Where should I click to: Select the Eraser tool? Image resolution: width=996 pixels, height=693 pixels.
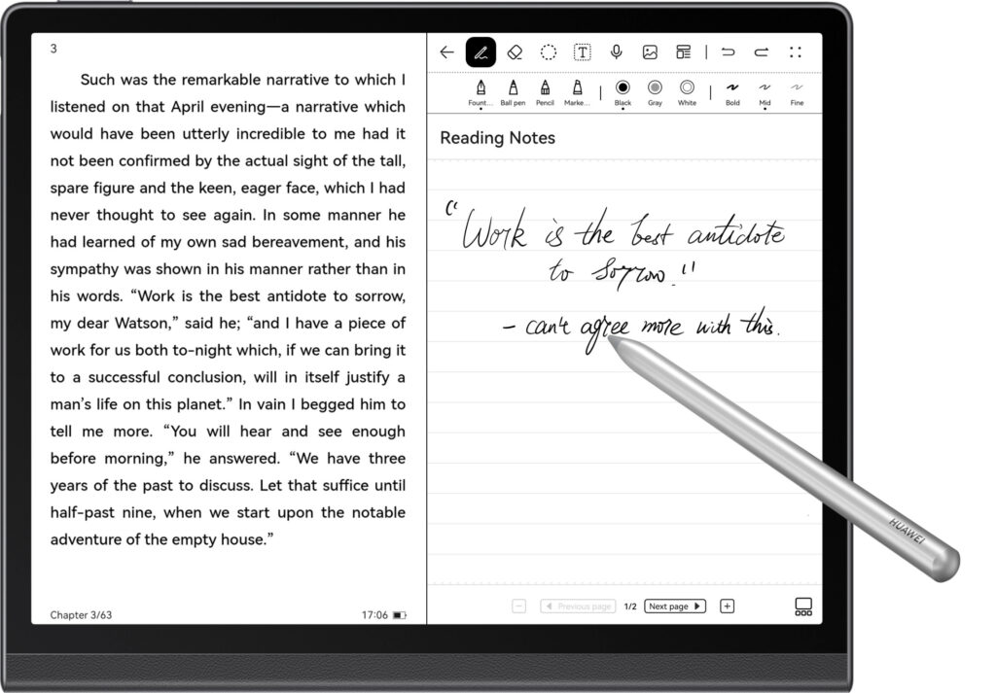coord(514,52)
